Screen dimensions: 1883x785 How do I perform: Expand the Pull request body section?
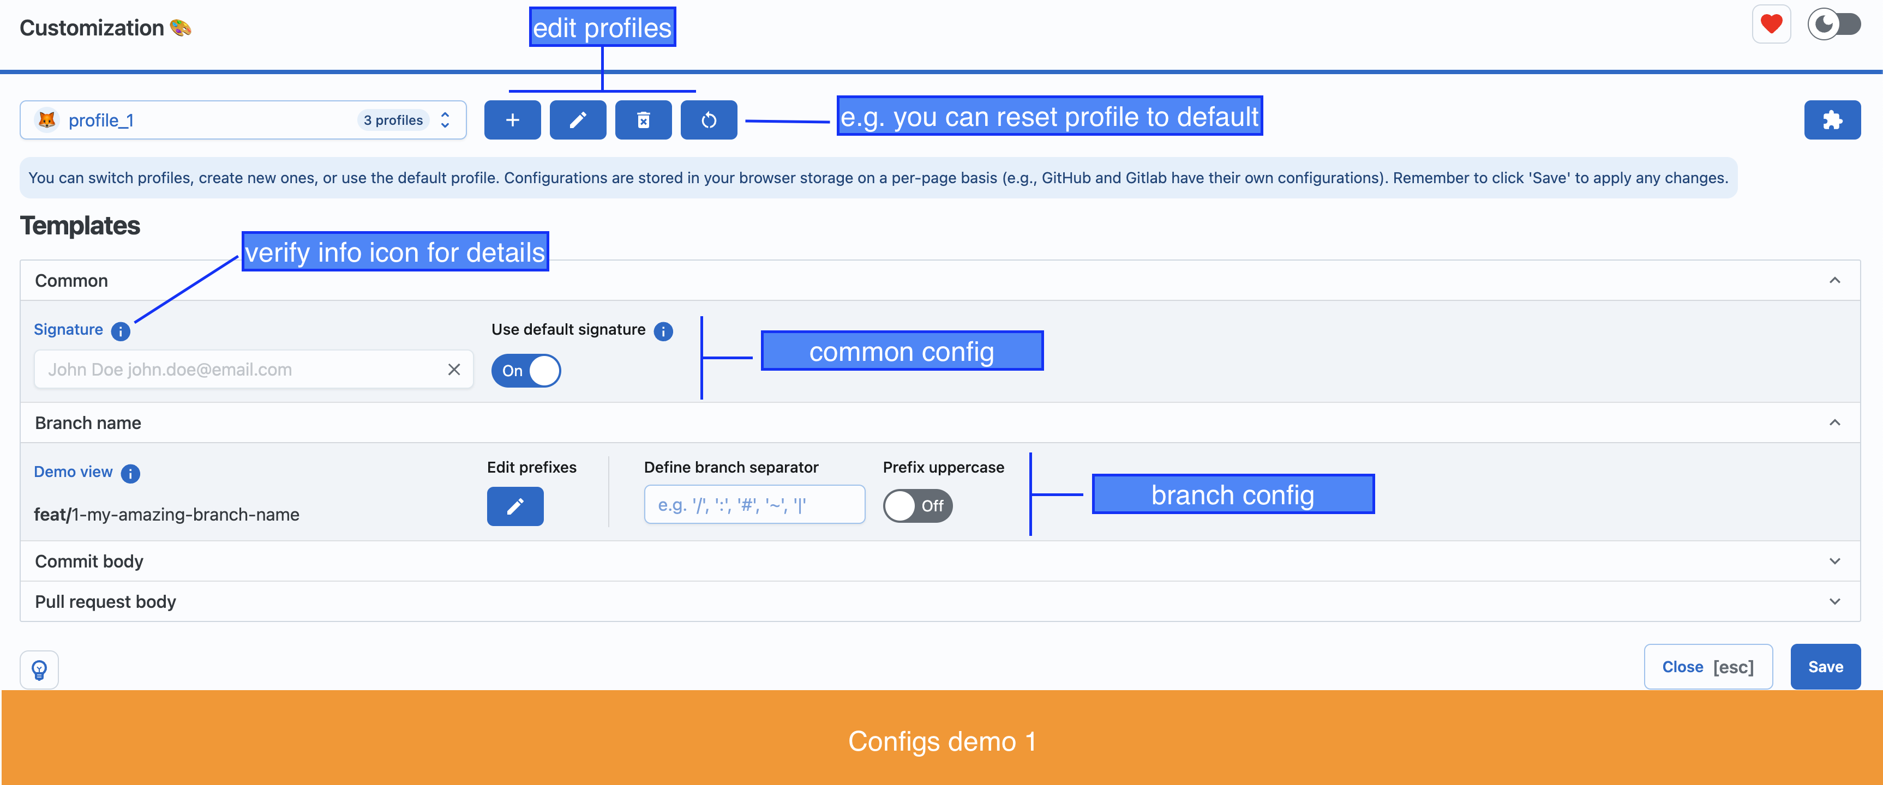[x=940, y=602]
